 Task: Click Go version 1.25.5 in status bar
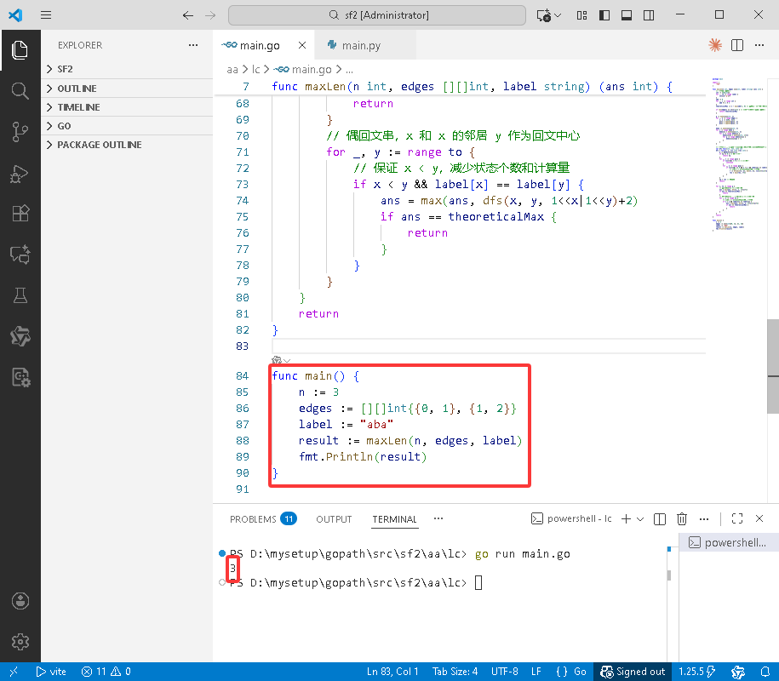(x=696, y=672)
